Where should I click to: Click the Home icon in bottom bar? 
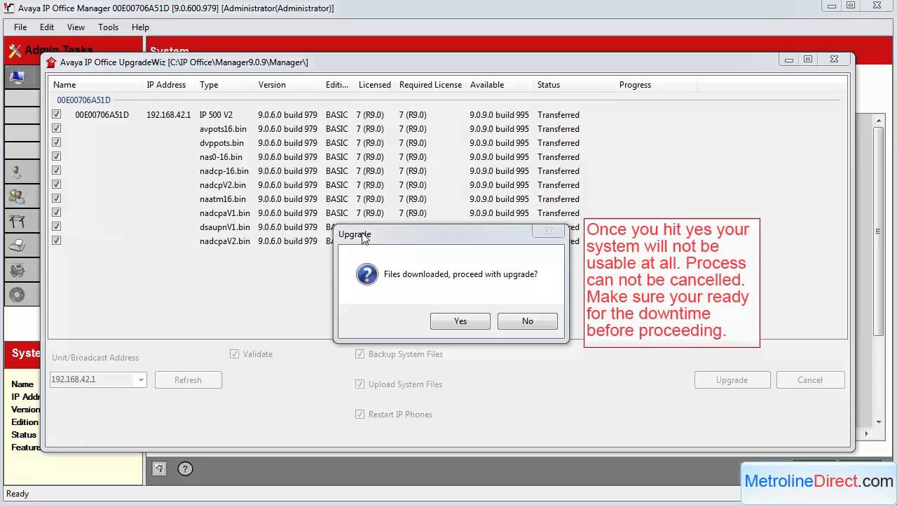pyautogui.click(x=159, y=469)
